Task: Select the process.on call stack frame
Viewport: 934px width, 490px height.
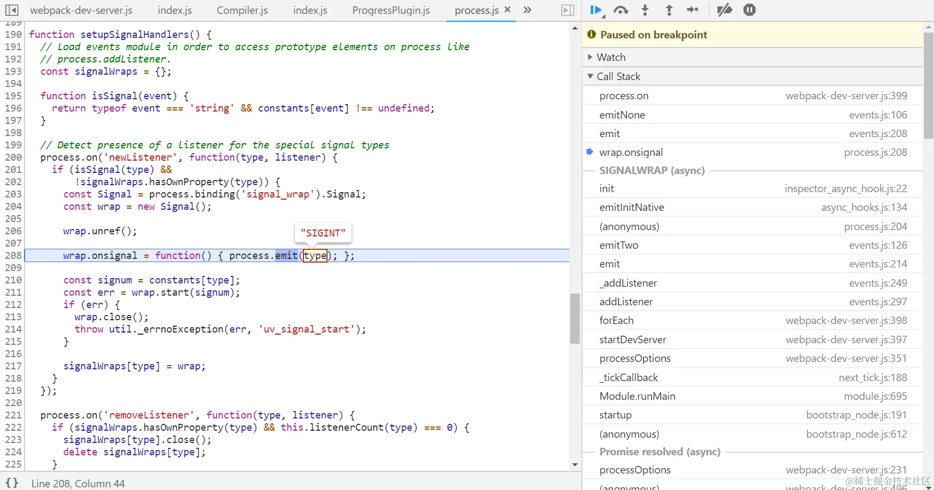Action: 752,96
